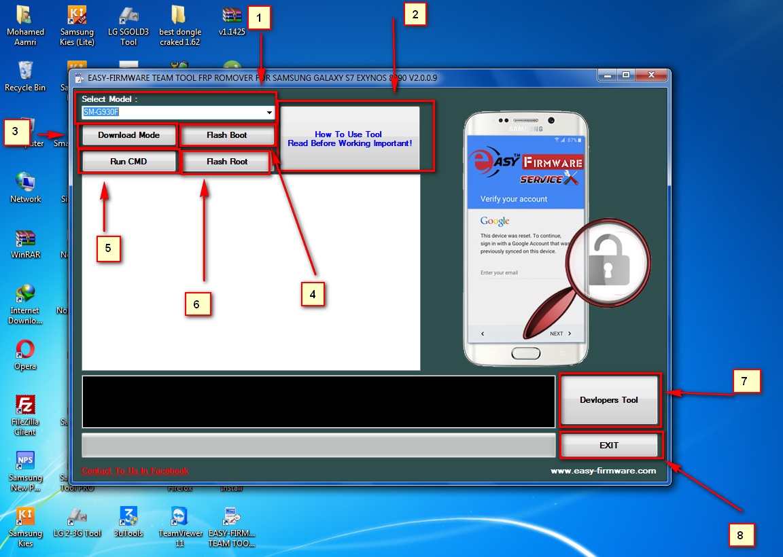Open the Mohamed Aamri desktop folder

pos(25,26)
